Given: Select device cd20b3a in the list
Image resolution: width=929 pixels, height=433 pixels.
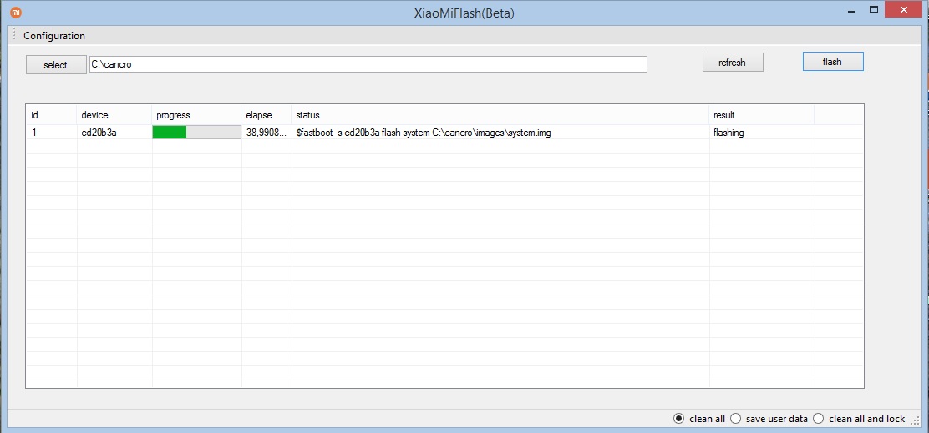Looking at the screenshot, I should 99,133.
